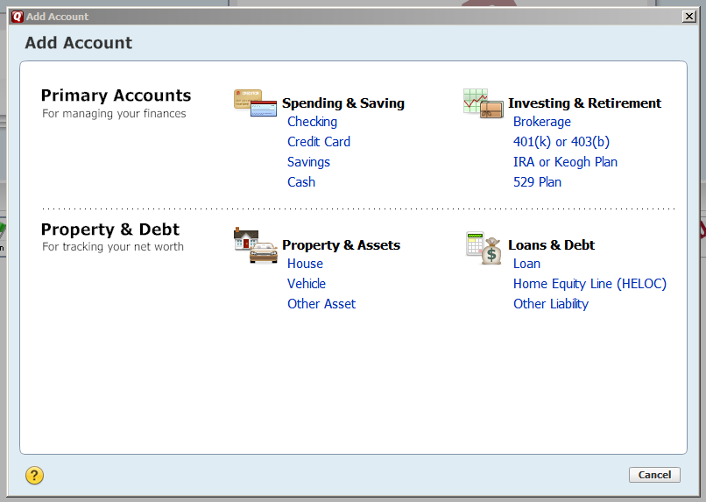
Task: Select Home Equity Line (HELOC)
Action: tap(590, 284)
